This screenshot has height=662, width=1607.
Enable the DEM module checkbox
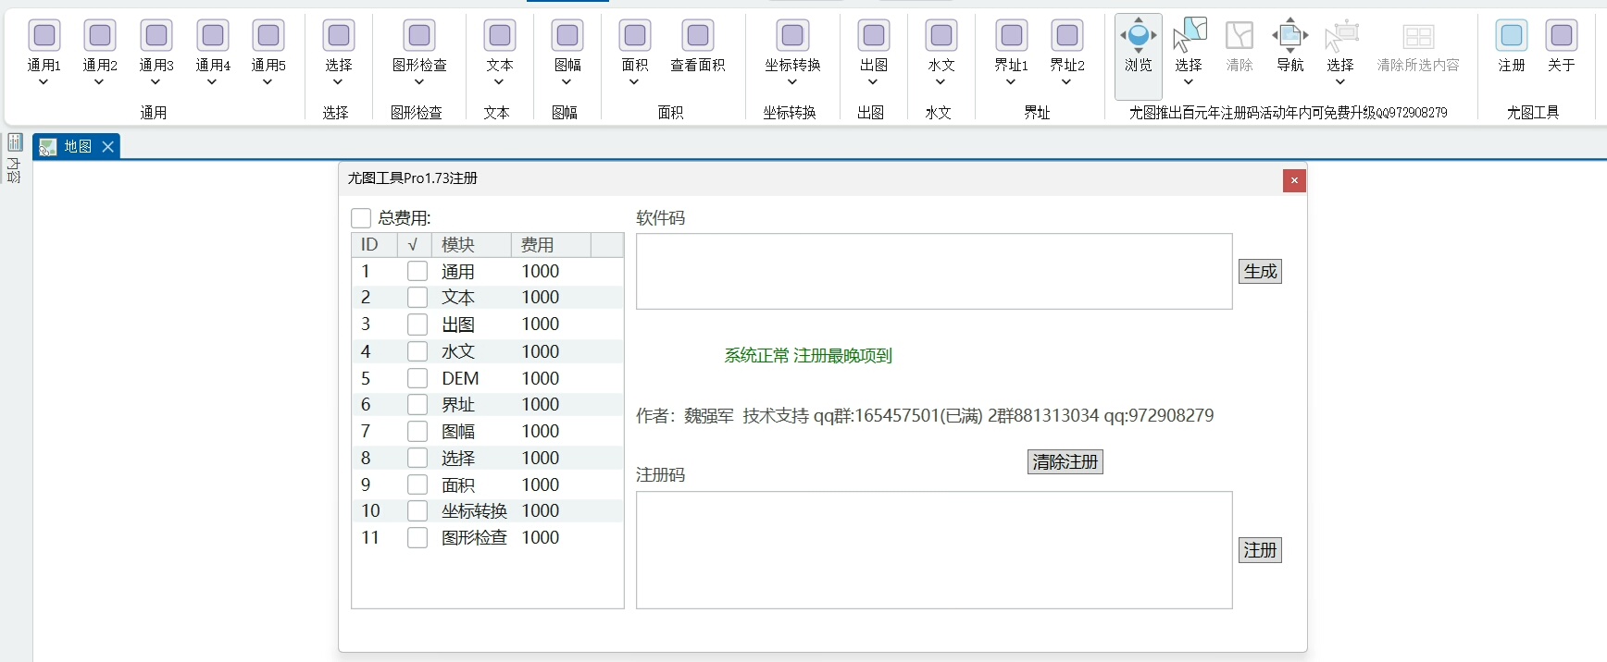click(417, 378)
